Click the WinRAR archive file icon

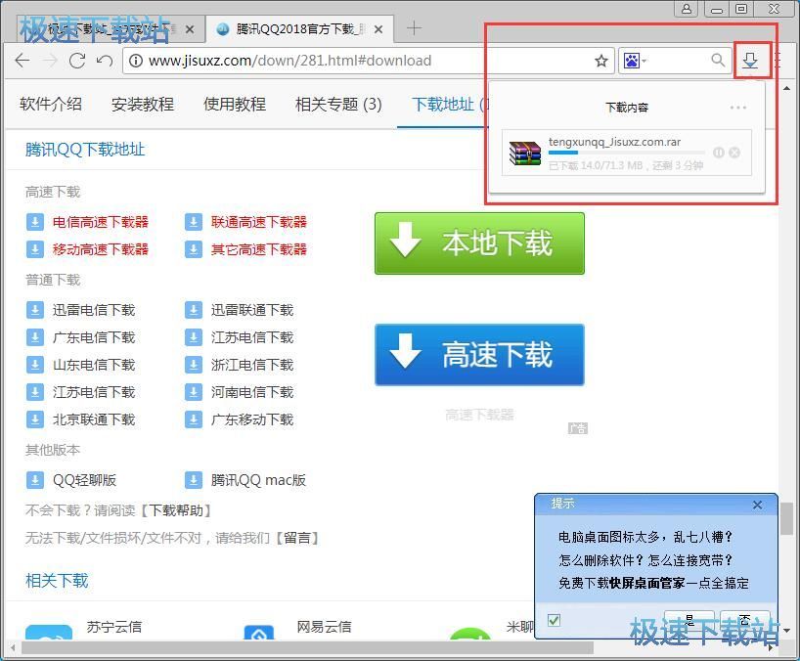point(525,153)
